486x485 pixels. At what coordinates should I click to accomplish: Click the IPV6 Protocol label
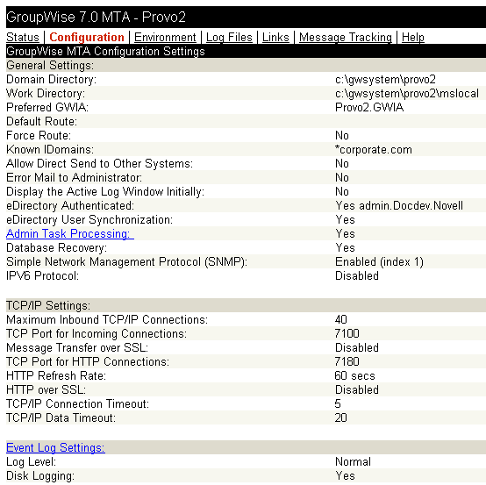coord(42,275)
